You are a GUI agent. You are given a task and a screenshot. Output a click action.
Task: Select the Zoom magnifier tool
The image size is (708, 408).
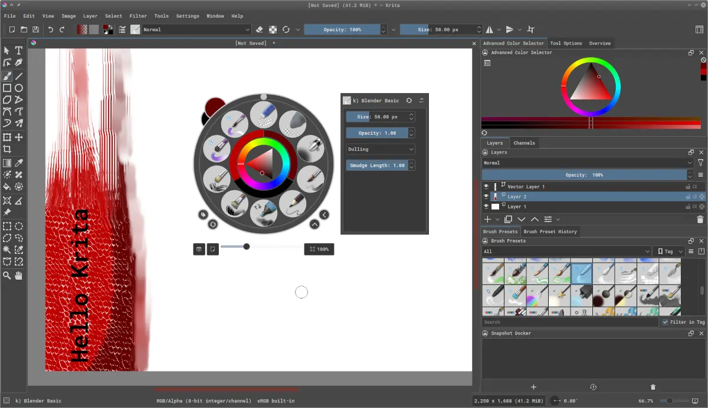pos(7,275)
